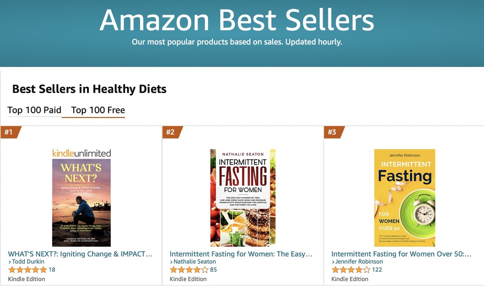
Task: View the 85 reviews count link
Action: point(213,270)
